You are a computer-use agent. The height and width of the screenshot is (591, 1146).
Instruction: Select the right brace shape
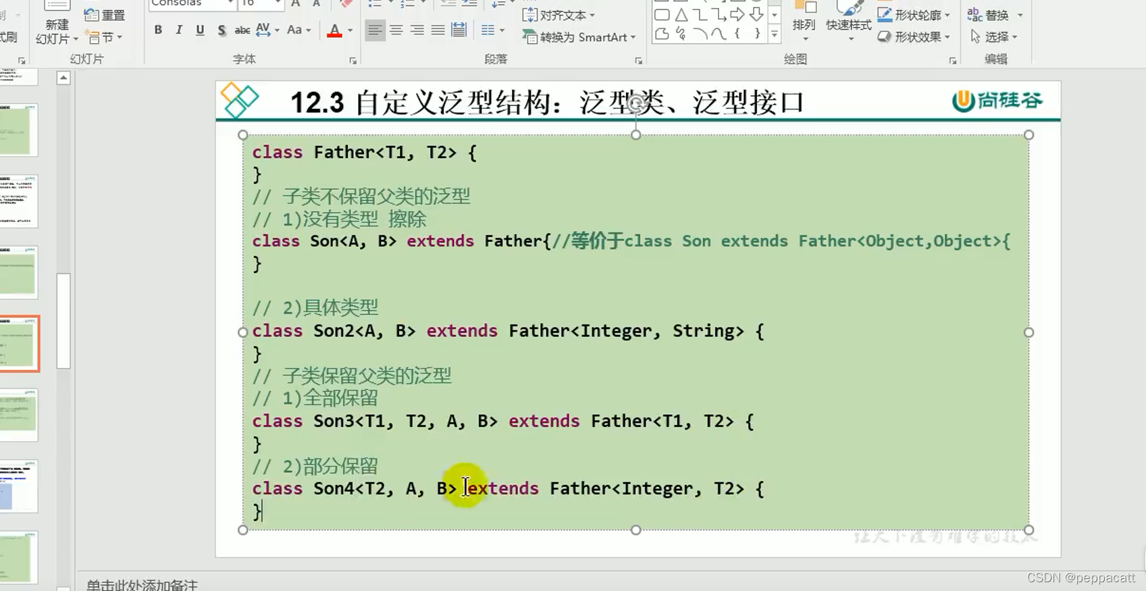click(x=756, y=33)
